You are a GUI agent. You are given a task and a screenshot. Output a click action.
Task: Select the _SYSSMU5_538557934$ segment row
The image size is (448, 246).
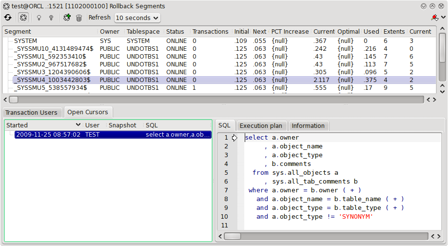[x=50, y=88]
